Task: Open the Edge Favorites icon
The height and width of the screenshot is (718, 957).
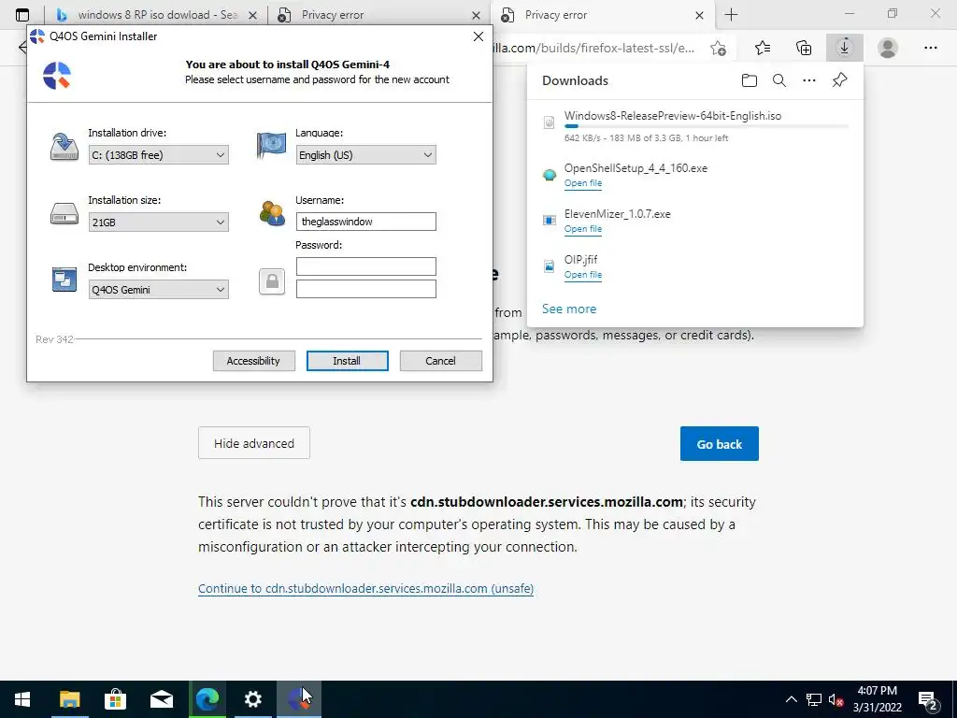Action: (763, 48)
